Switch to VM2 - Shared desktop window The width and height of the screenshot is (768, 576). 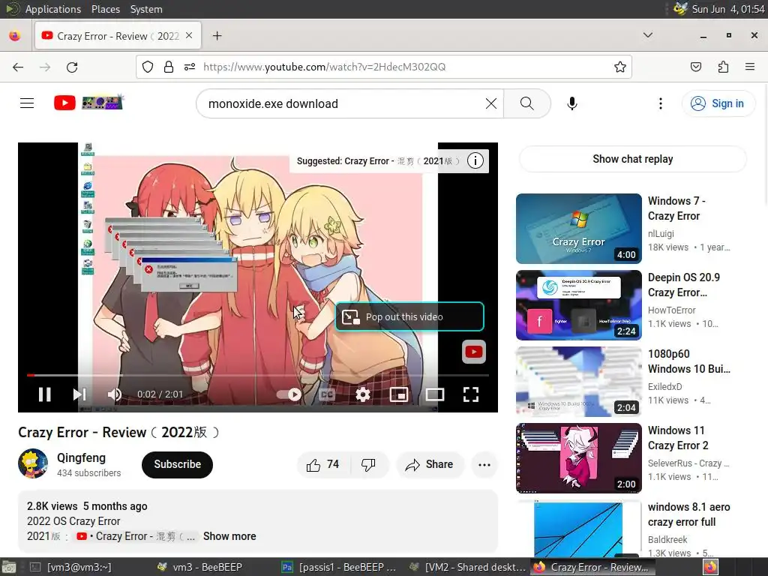(467, 567)
